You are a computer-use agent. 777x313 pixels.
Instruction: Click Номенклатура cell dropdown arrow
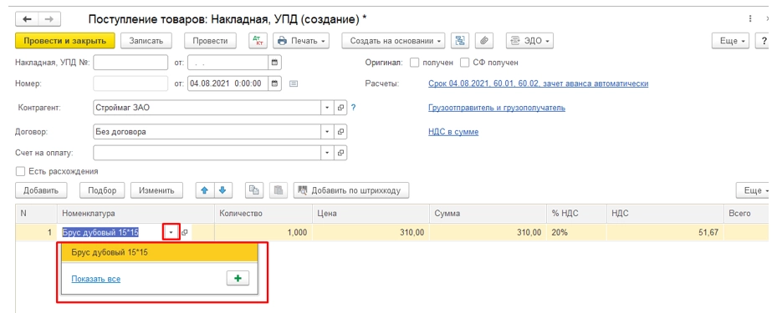(x=171, y=232)
